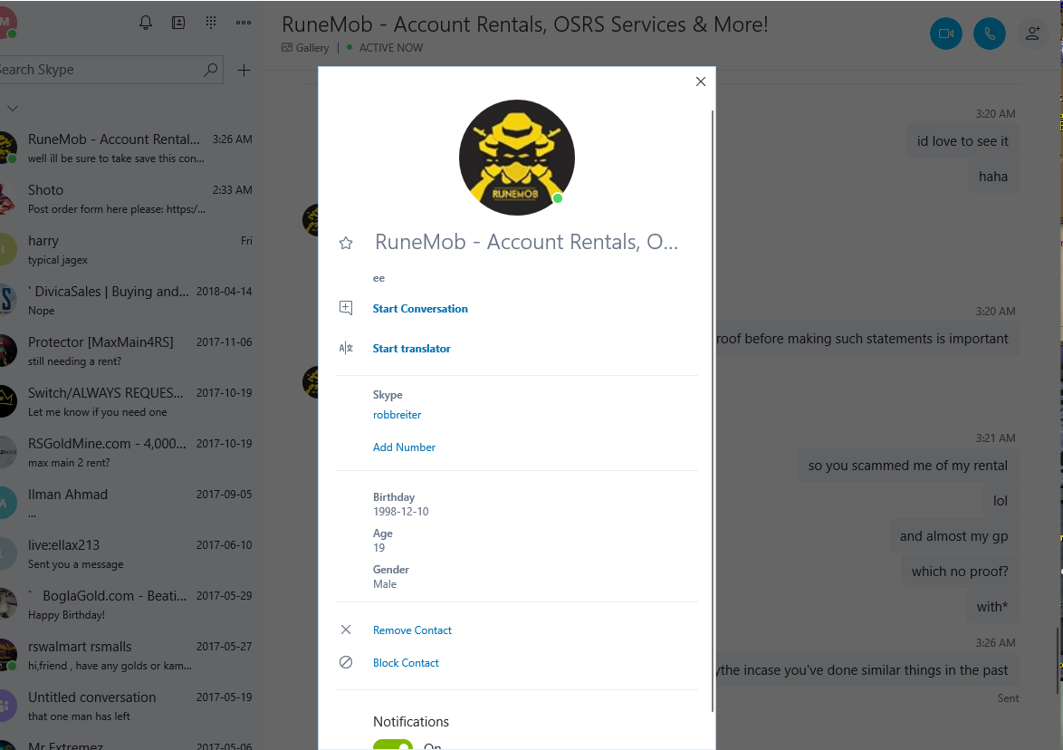The height and width of the screenshot is (750, 1063).
Task: Open the notifications bell
Action: click(x=145, y=23)
